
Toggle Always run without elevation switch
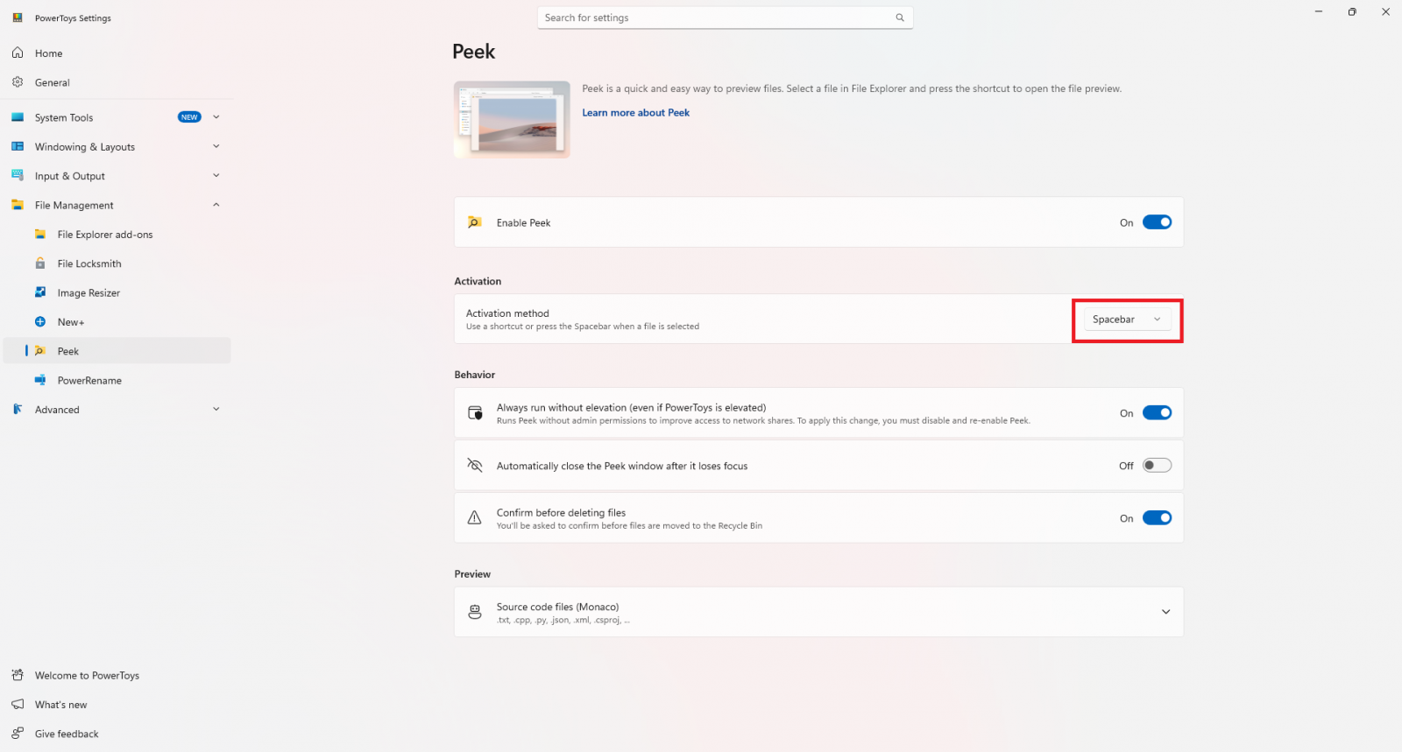click(x=1157, y=413)
